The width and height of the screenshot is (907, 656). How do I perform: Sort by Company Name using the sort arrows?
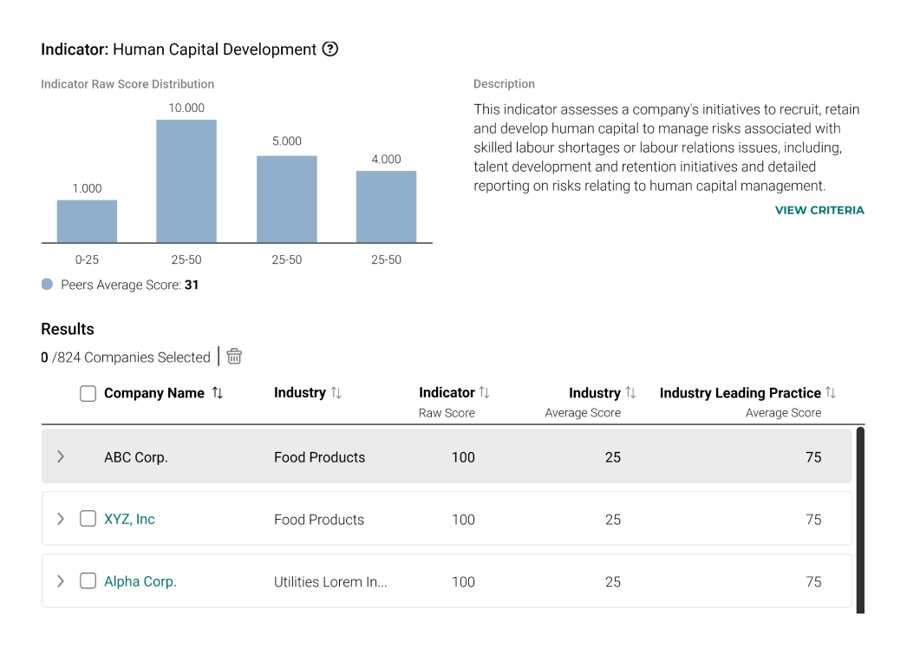pos(218,393)
